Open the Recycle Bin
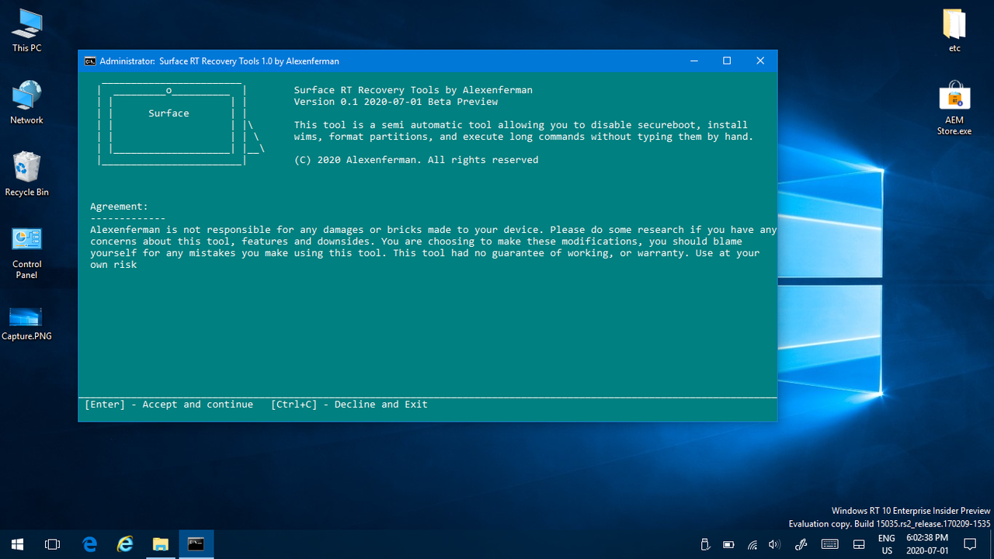Image resolution: width=994 pixels, height=559 pixels. point(26,172)
